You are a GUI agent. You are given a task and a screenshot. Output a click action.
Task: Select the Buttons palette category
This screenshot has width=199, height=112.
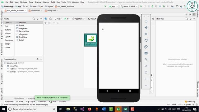tap(8, 30)
